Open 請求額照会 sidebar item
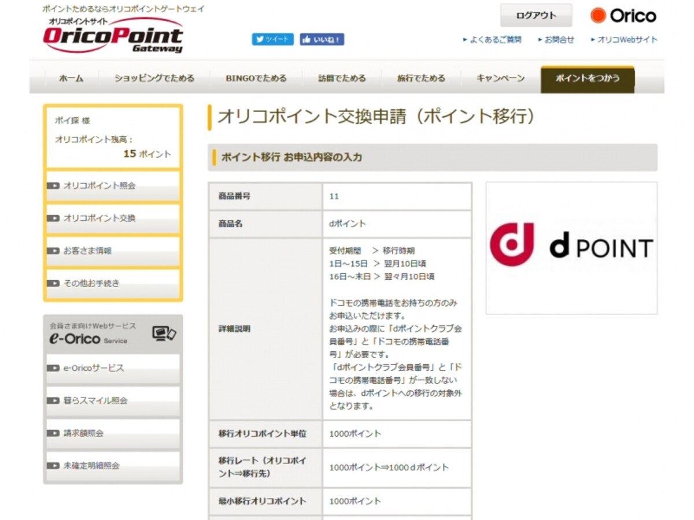 coord(113,433)
